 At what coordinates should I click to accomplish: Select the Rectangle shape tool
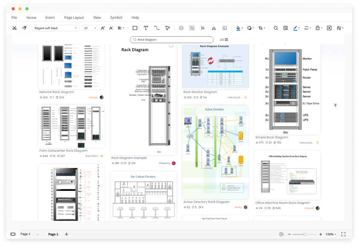coord(135,28)
